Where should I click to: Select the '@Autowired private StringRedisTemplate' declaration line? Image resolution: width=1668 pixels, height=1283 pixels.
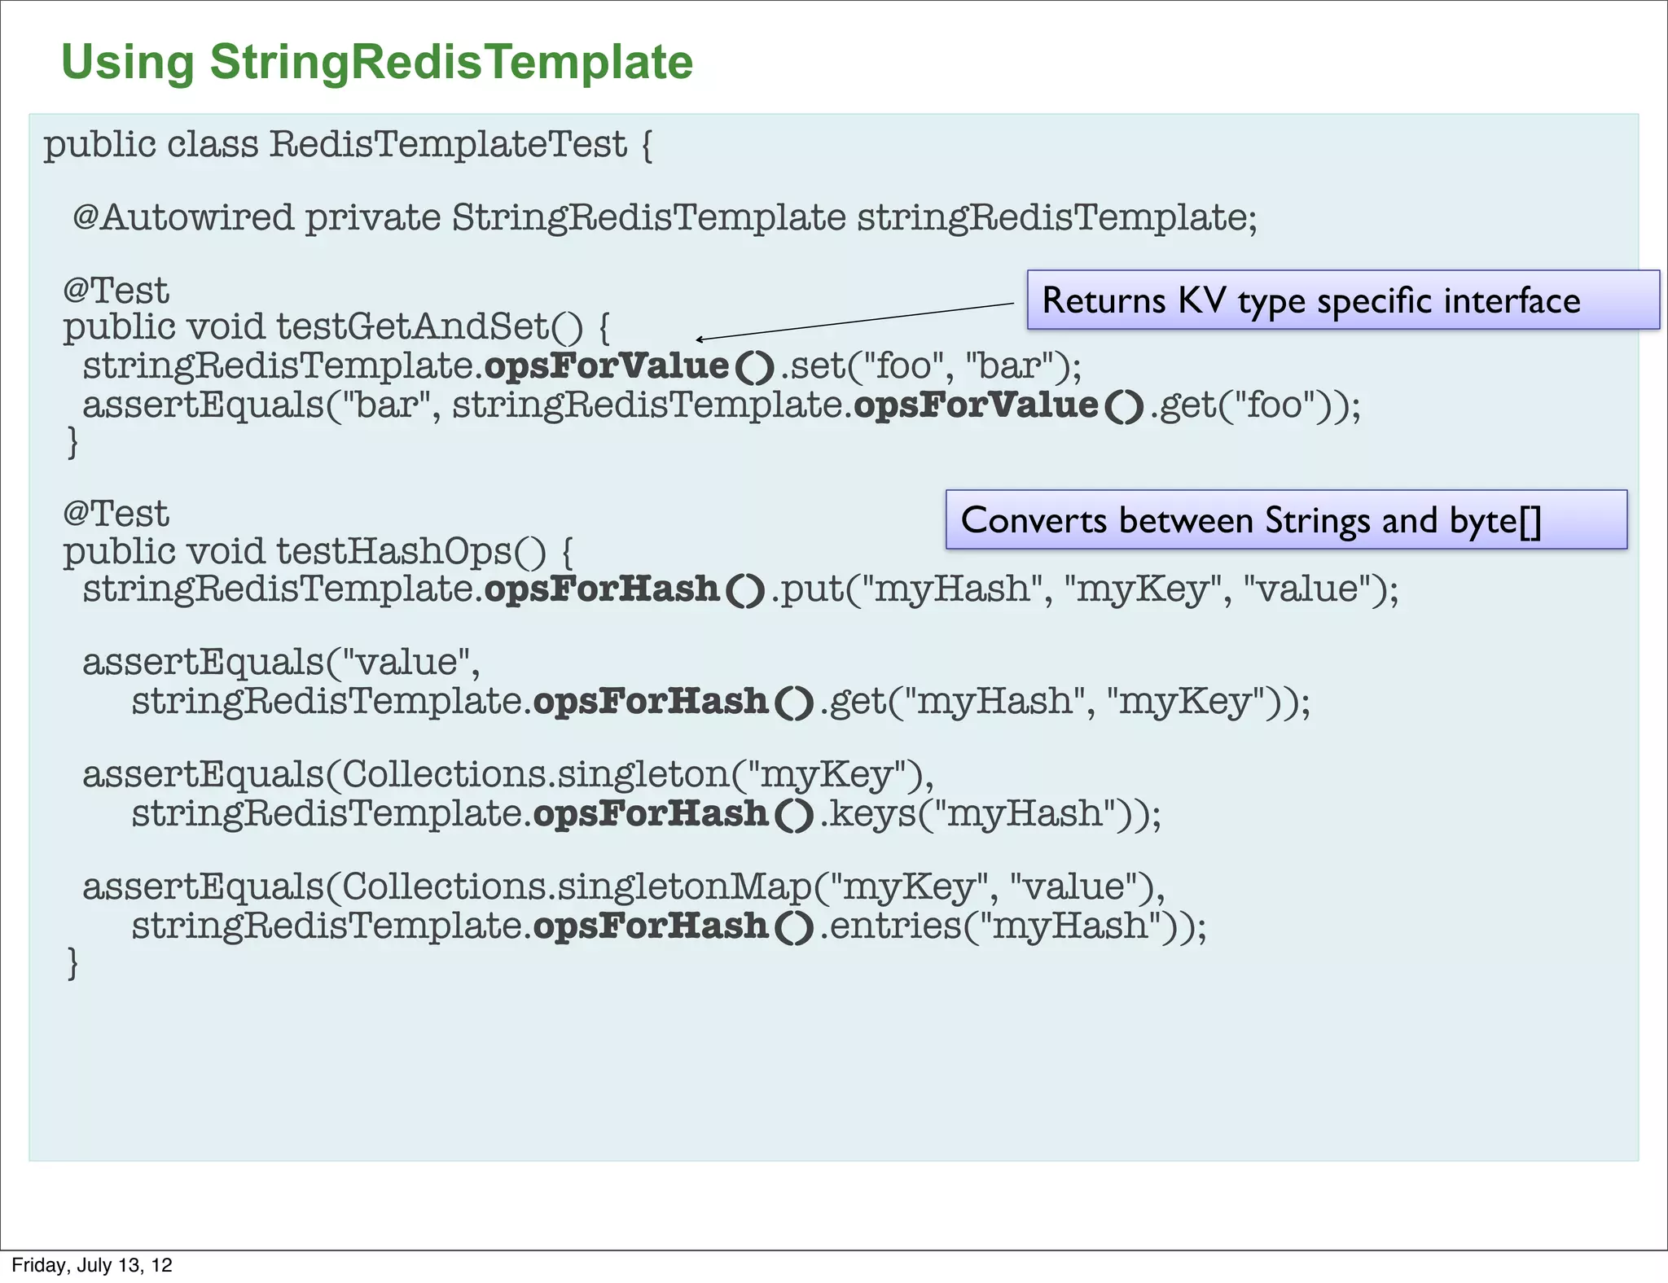click(x=665, y=218)
